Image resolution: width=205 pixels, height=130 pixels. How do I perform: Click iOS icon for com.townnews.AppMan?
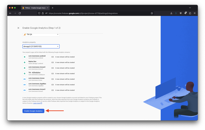pos(25,85)
